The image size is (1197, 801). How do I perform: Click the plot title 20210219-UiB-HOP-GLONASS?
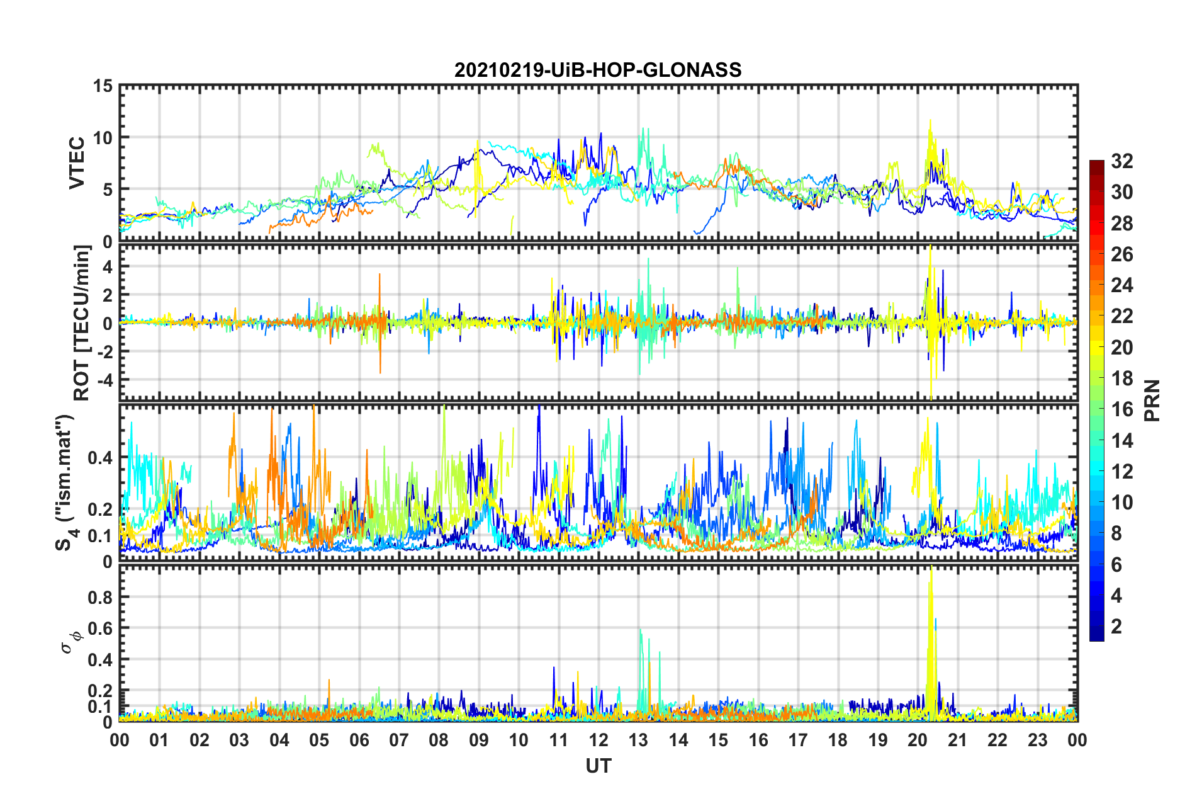coord(598,69)
